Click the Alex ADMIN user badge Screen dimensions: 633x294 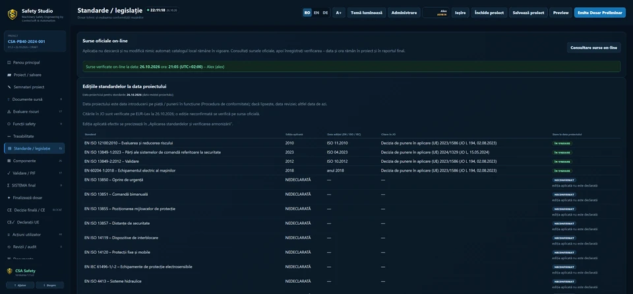[x=436, y=13]
